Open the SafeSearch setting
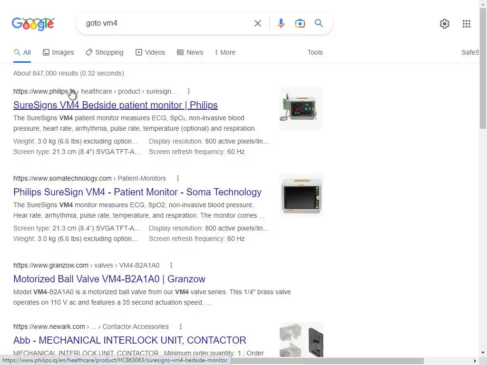The width and height of the screenshot is (487, 365). (470, 52)
